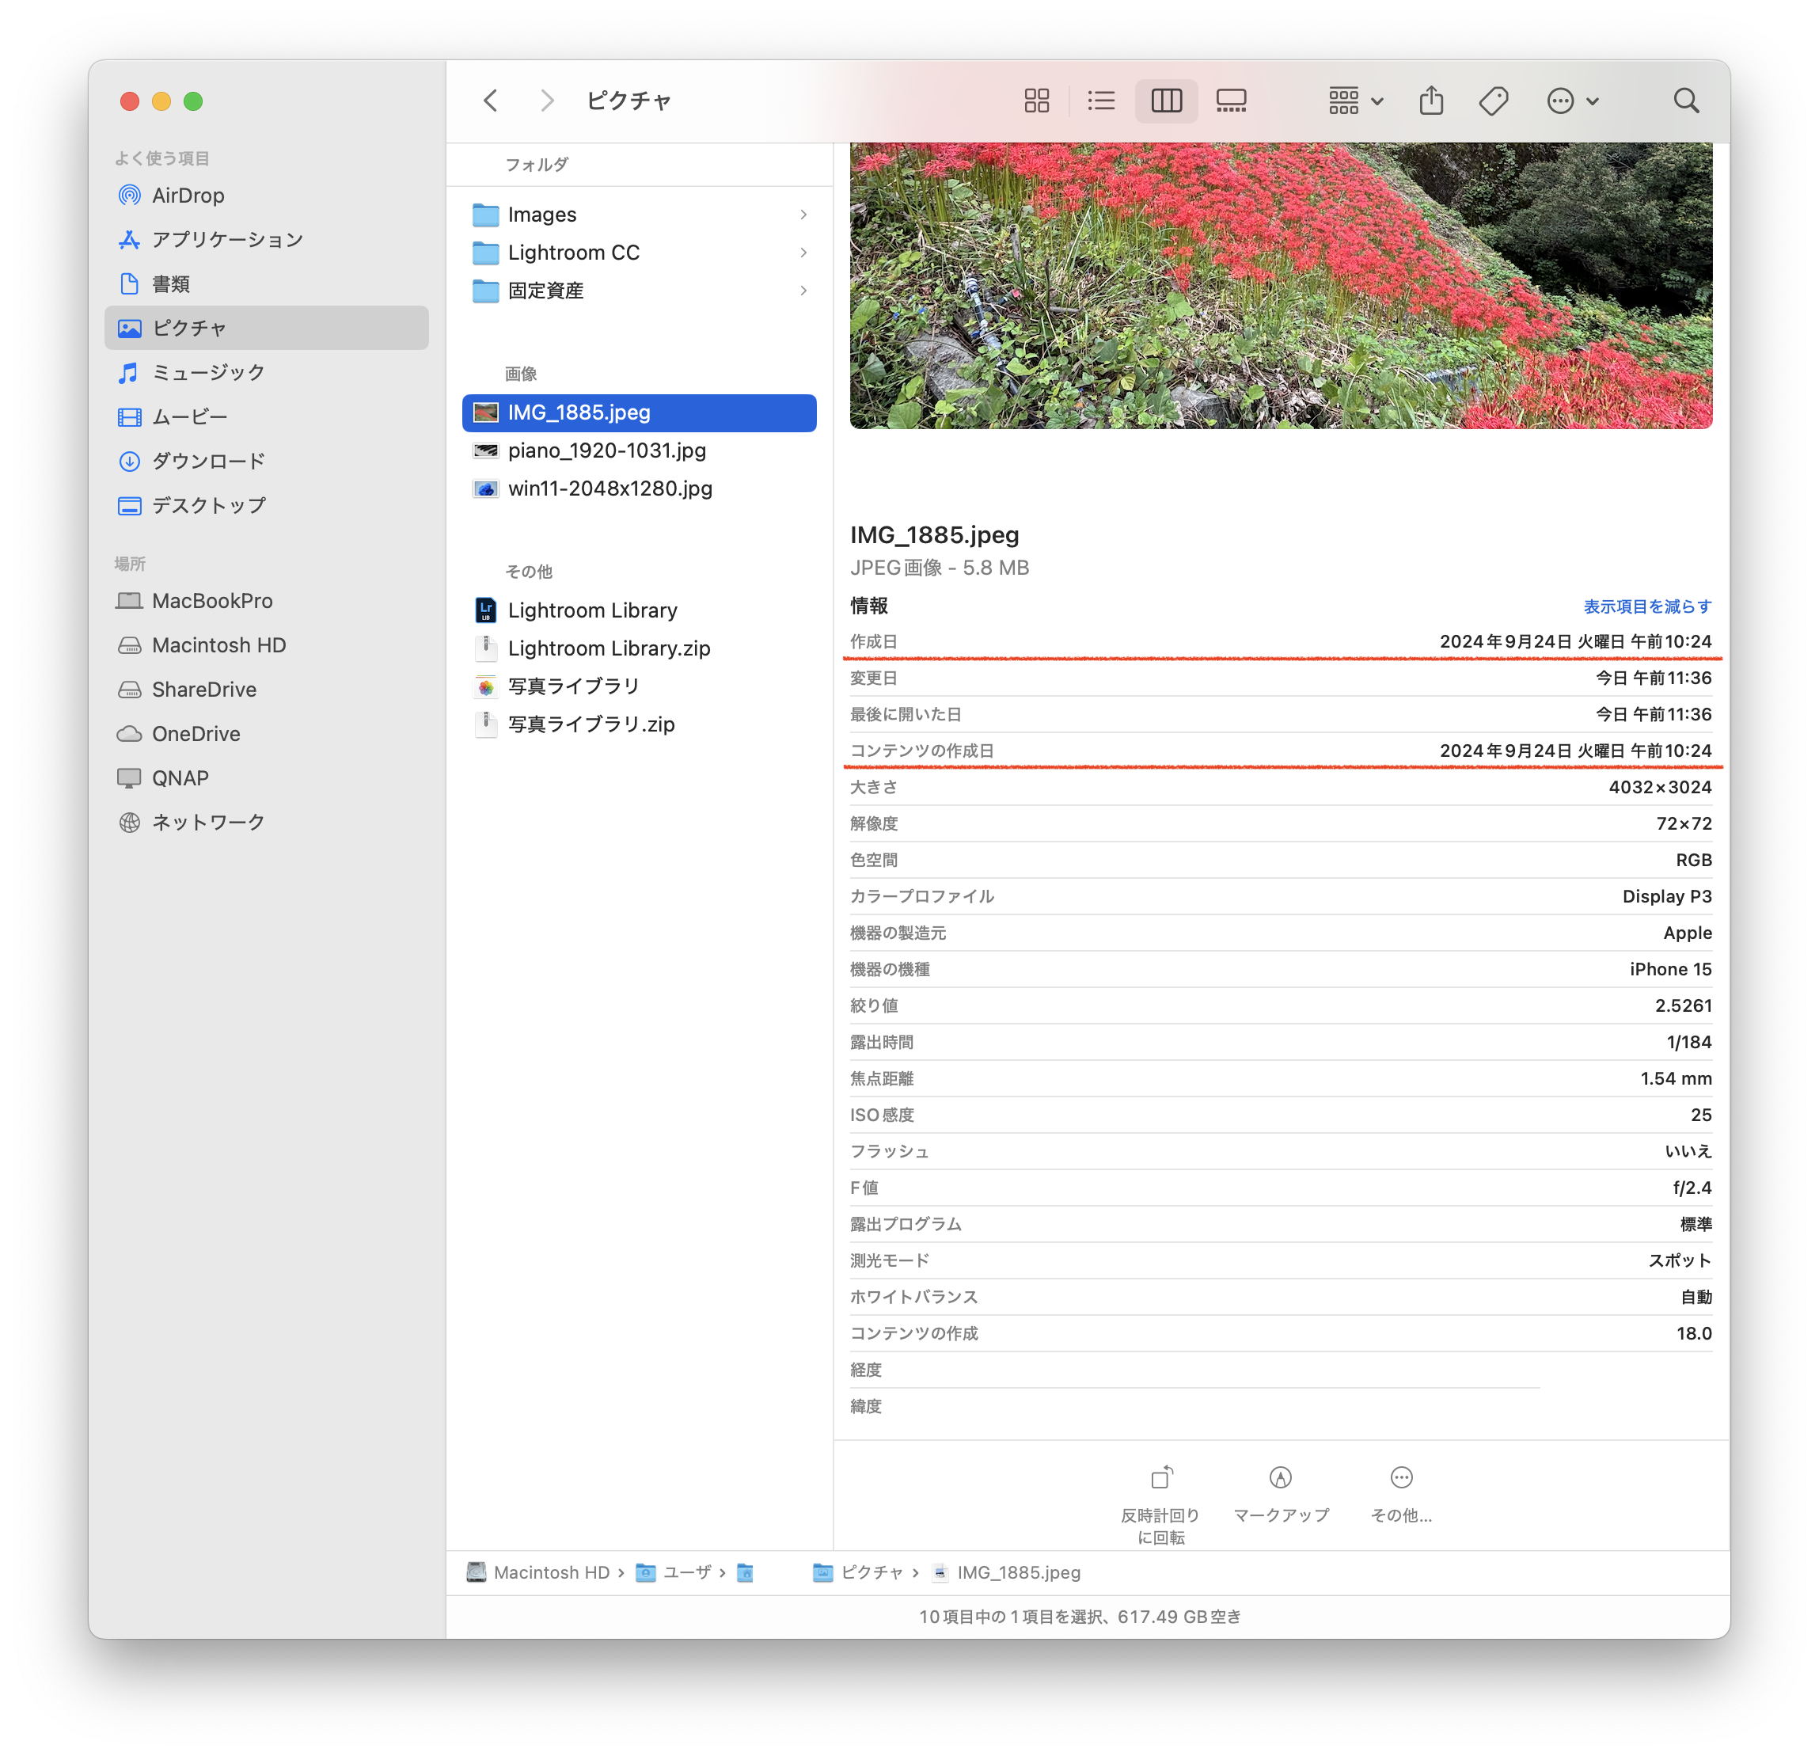Select AirDrop in the sidebar
The image size is (1819, 1756).
[188, 195]
